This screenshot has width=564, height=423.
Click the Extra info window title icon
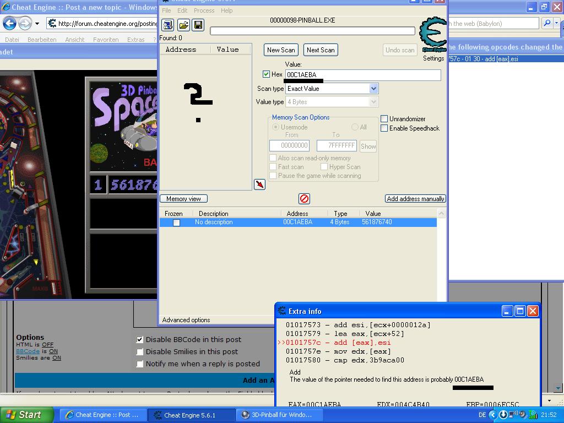(282, 311)
